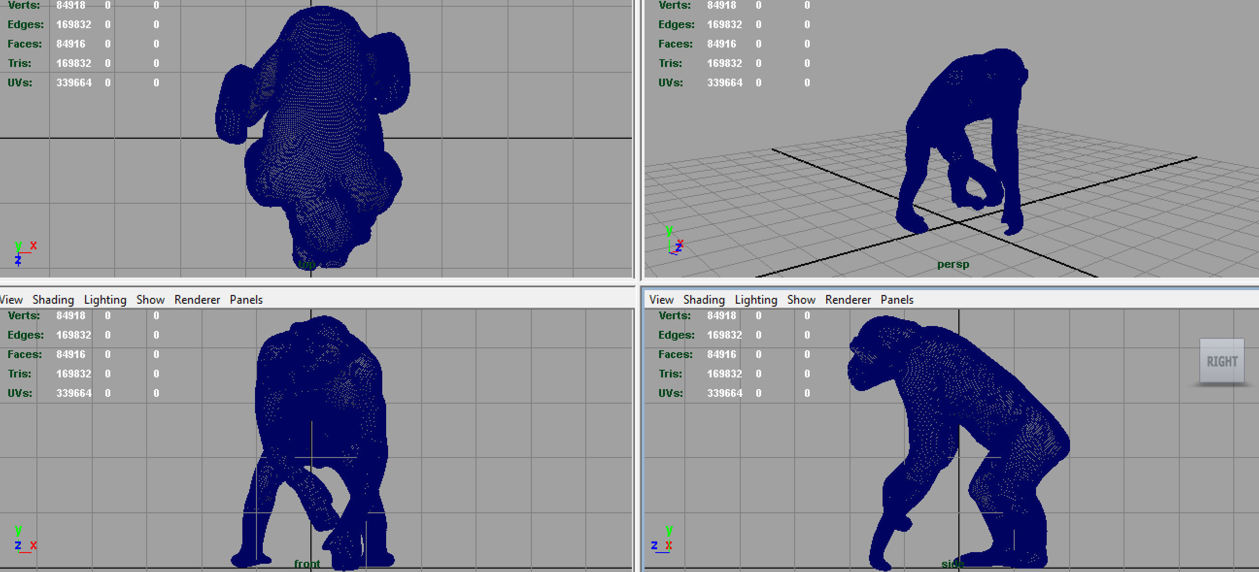Open the View menu in side panel

pyautogui.click(x=661, y=300)
